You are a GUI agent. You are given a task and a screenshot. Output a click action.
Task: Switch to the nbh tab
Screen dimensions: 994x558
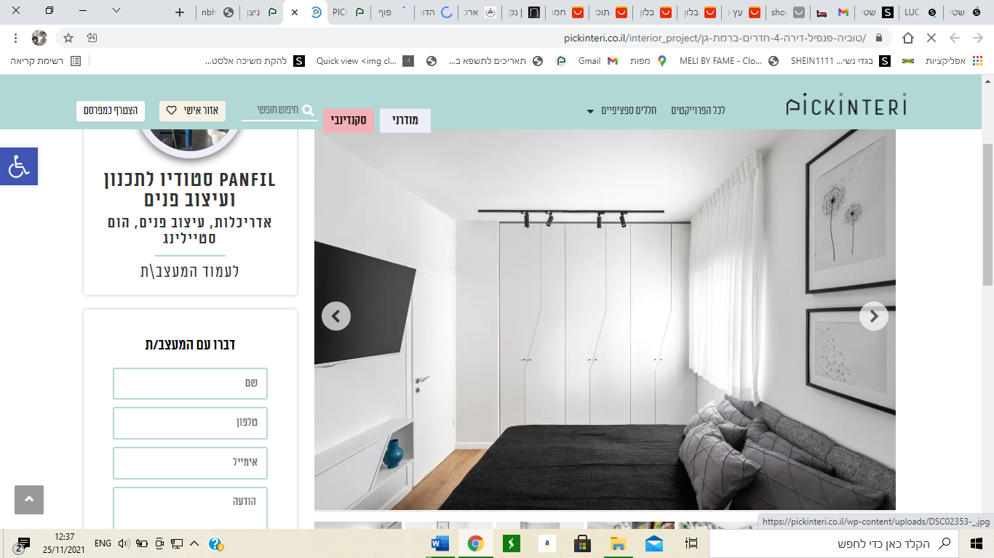coord(218,12)
